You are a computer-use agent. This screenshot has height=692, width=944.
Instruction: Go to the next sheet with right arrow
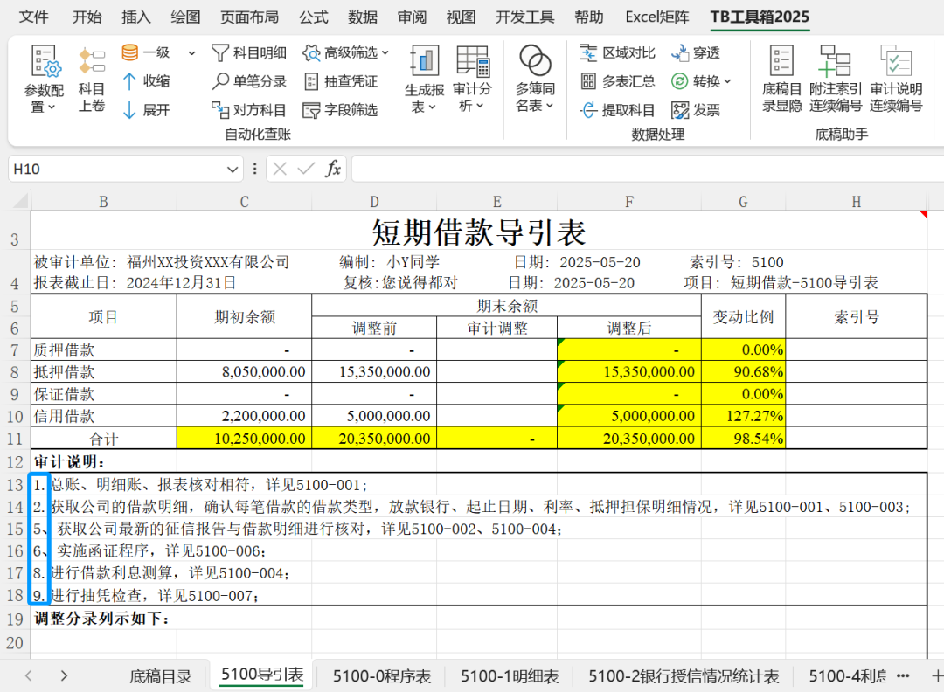pyautogui.click(x=64, y=675)
